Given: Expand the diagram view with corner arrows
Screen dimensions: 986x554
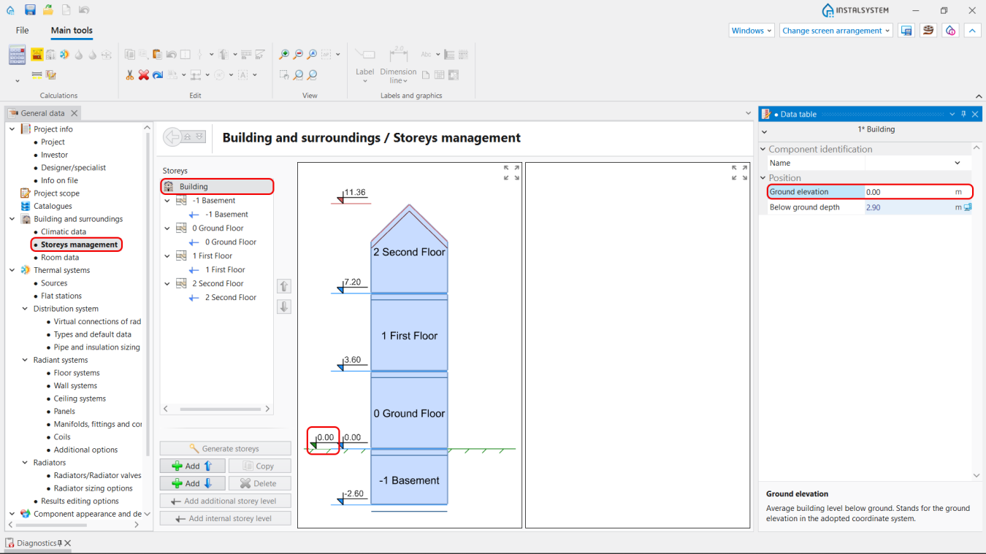Looking at the screenshot, I should 511,172.
